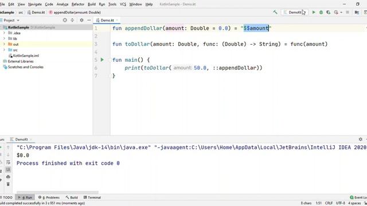Open the Terminal tool window
This screenshot has height=206, width=367.
pos(92,197)
